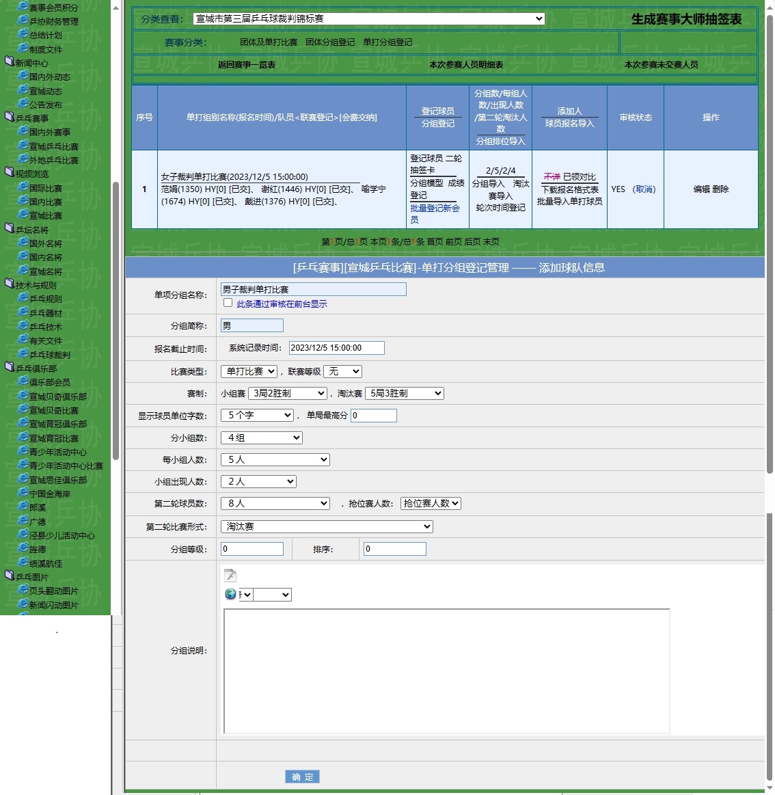Click the globe icon in editor toolbar

[x=230, y=594]
